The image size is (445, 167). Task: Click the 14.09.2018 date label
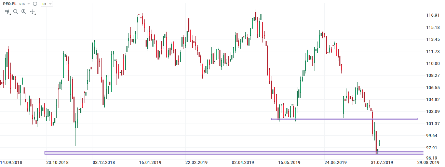tap(11, 163)
